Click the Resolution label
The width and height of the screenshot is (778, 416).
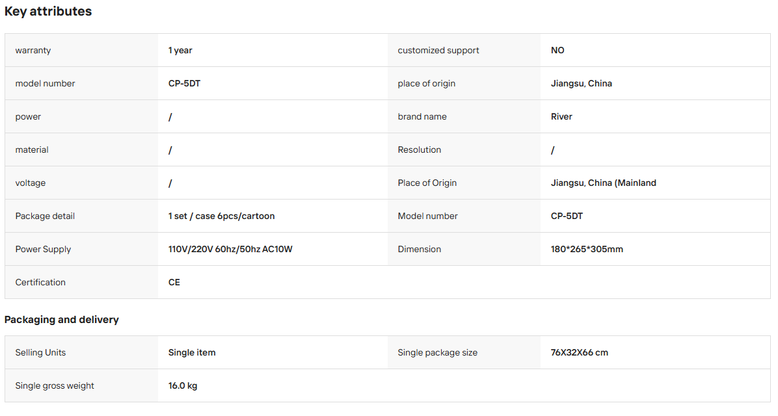420,149
